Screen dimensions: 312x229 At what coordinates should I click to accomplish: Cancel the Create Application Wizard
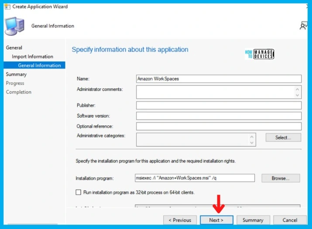click(290, 220)
